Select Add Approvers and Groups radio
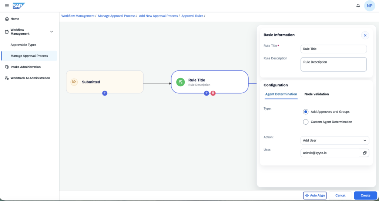 pyautogui.click(x=305, y=112)
